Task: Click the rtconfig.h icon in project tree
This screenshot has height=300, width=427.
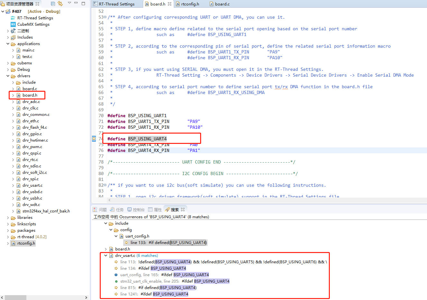Action: point(13,243)
